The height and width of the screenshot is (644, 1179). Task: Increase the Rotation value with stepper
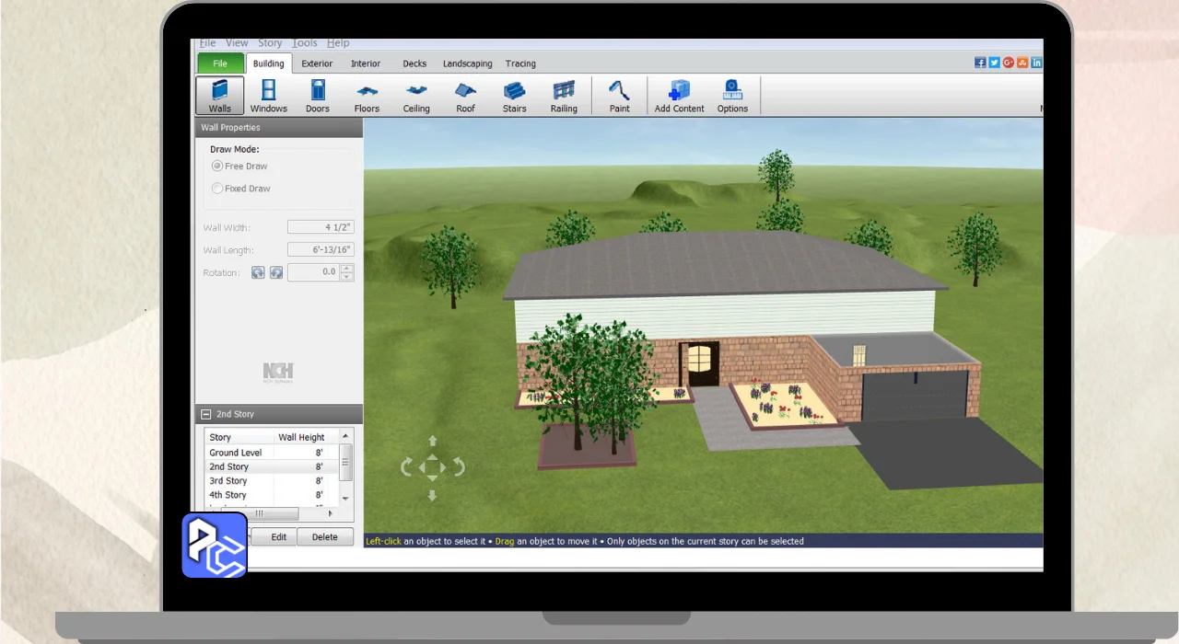[x=347, y=269]
